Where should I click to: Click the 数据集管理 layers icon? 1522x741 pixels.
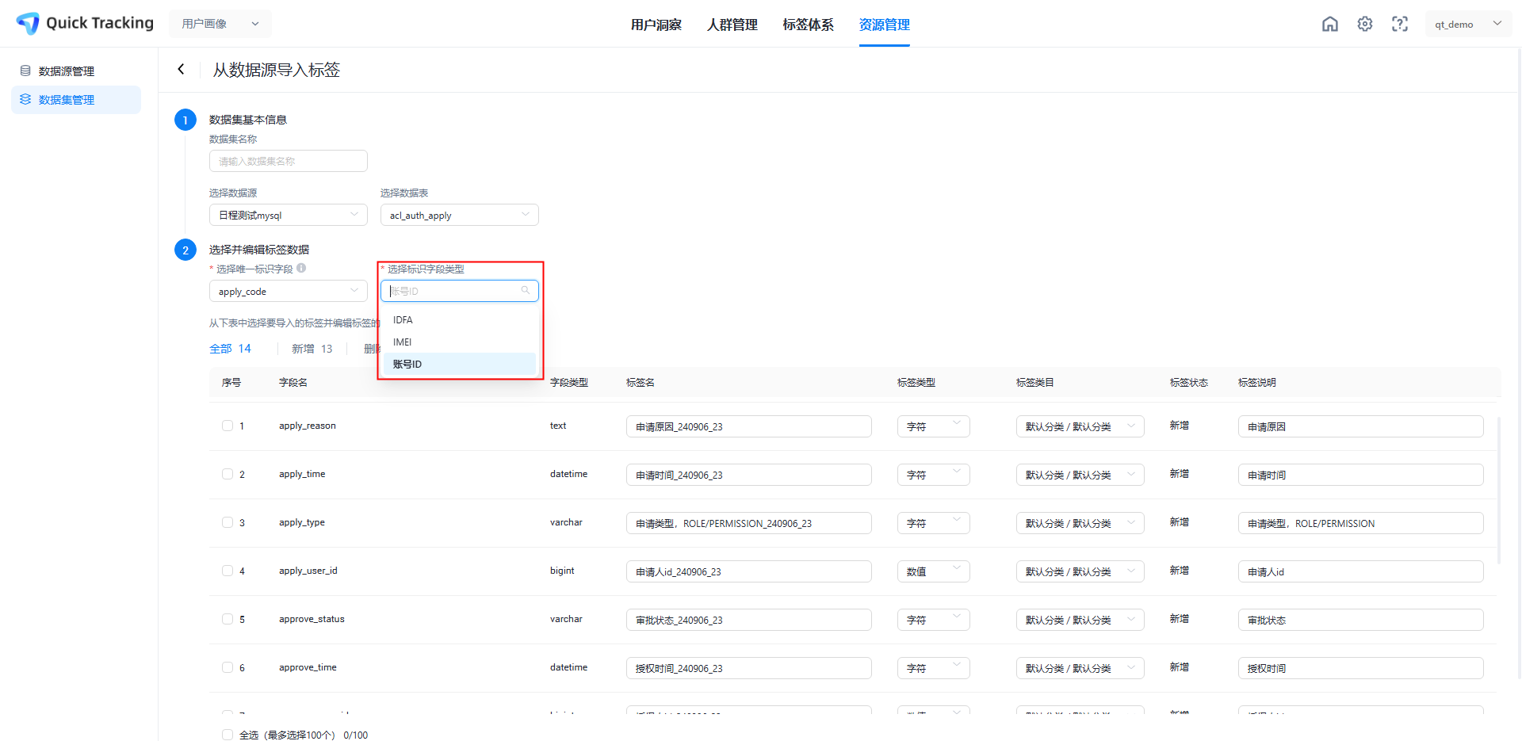(25, 99)
